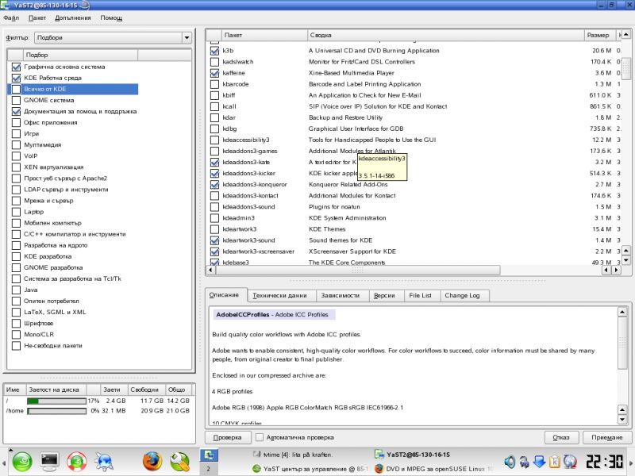Check the Офис приложения selection
The height and width of the screenshot is (476, 635).
tap(16, 122)
